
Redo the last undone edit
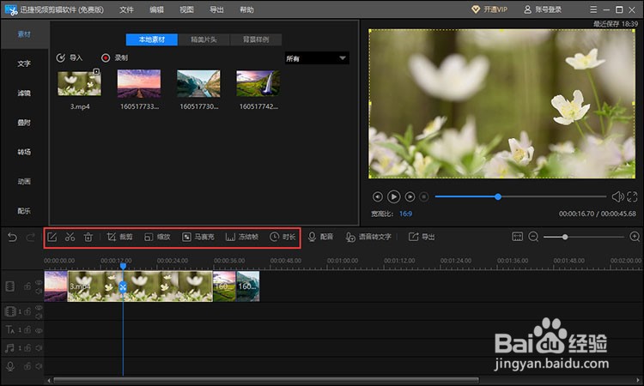pos(30,237)
